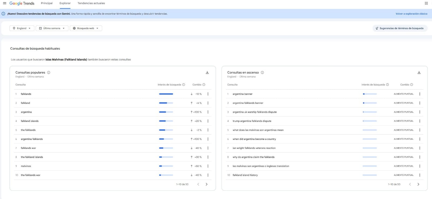Show info for rising Cambio column
The image size is (432, 199).
tap(412, 85)
